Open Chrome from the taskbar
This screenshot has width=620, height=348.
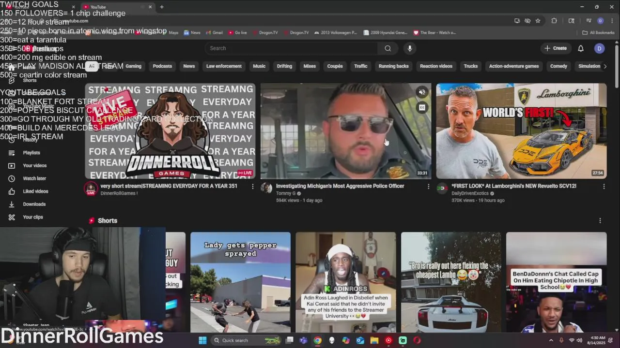[x=317, y=340]
